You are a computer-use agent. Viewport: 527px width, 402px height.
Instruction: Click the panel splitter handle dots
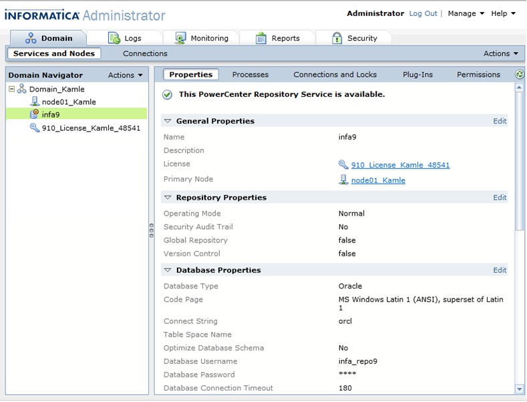[x=152, y=230]
